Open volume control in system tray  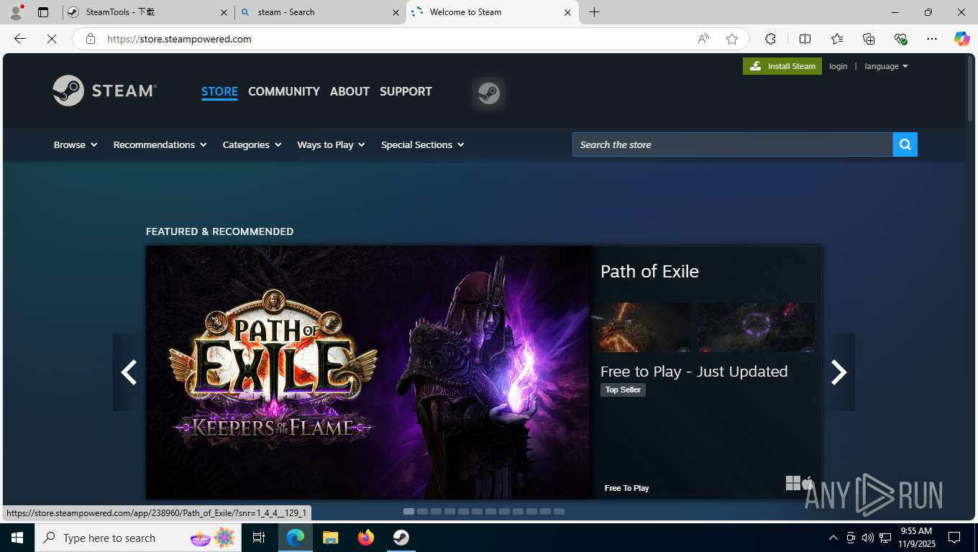(868, 538)
